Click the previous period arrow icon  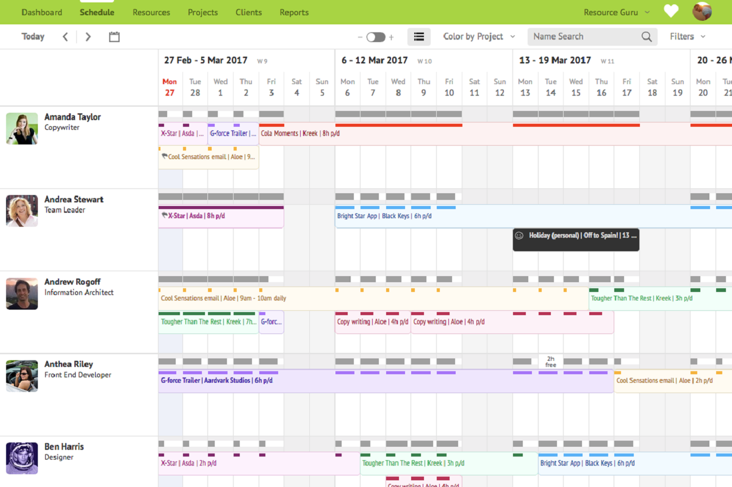65,36
